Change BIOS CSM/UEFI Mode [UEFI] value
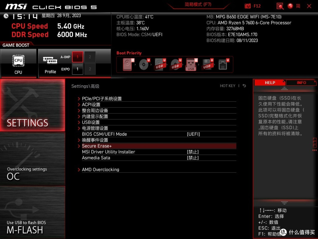 click(193, 134)
